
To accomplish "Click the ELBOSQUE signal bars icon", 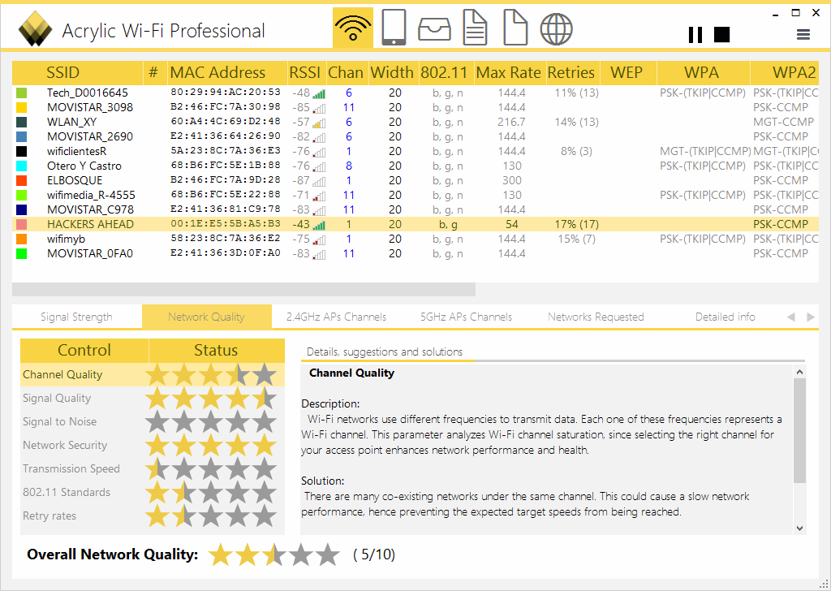I will 319,182.
